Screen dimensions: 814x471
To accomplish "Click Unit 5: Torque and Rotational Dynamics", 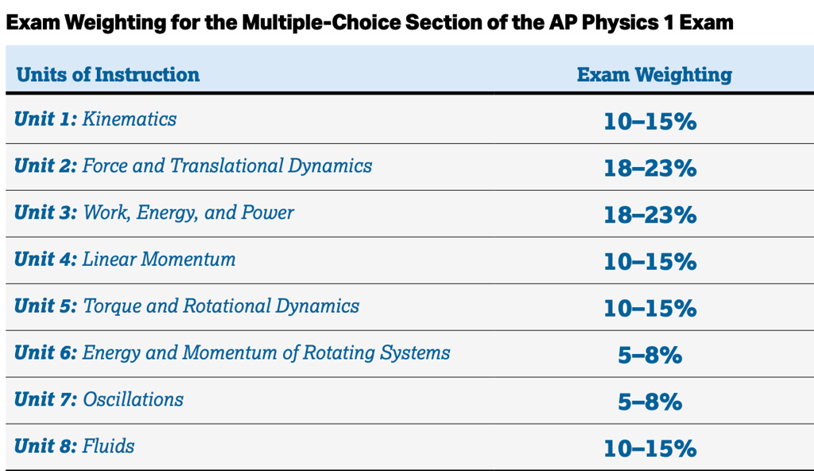I will pyautogui.click(x=186, y=306).
